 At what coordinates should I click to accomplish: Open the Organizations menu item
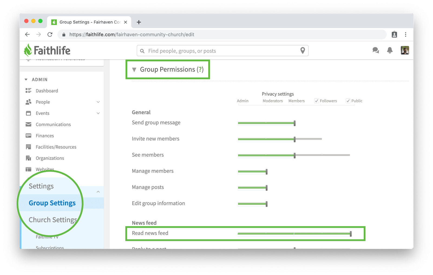coord(50,158)
